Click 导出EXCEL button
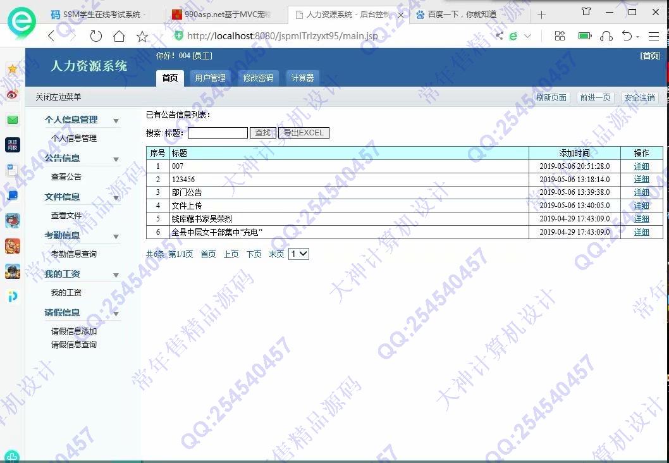669x463 pixels. click(x=304, y=133)
